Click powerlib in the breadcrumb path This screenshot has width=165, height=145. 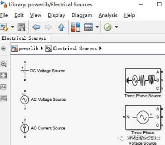28,48
